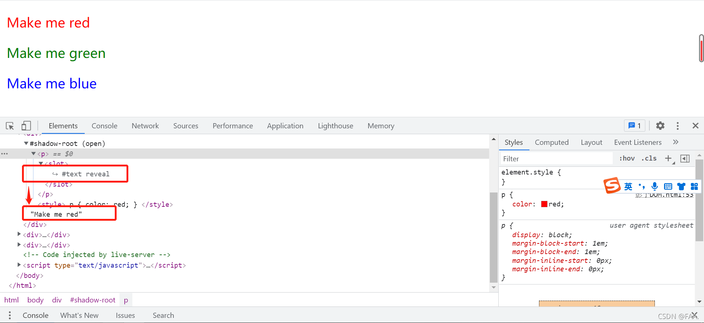Switch to the Elements tab
This screenshot has width=704, height=323.
point(63,126)
